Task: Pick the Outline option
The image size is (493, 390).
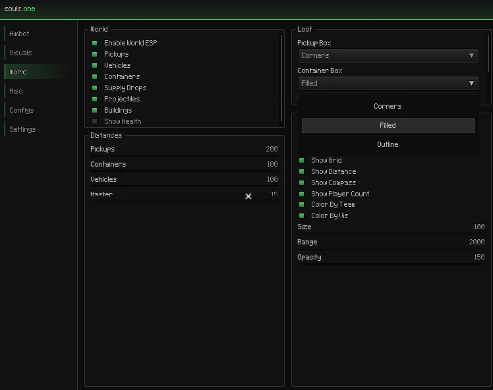Action: click(388, 144)
